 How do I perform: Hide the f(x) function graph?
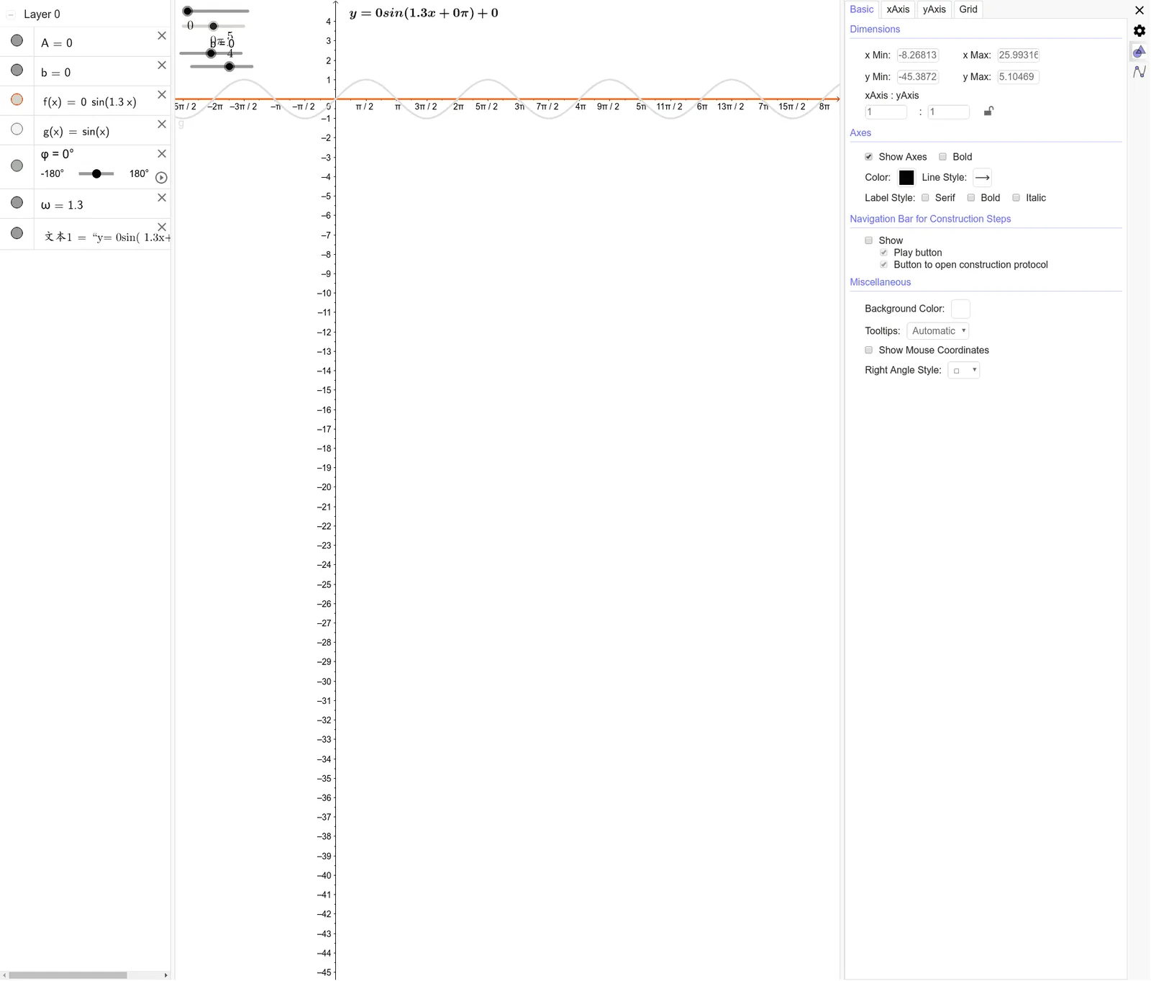pos(17,99)
